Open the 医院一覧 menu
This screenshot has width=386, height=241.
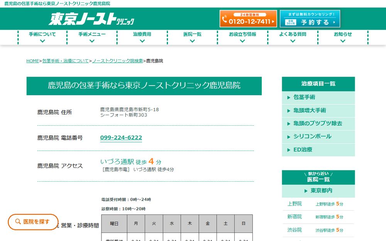tap(192, 34)
